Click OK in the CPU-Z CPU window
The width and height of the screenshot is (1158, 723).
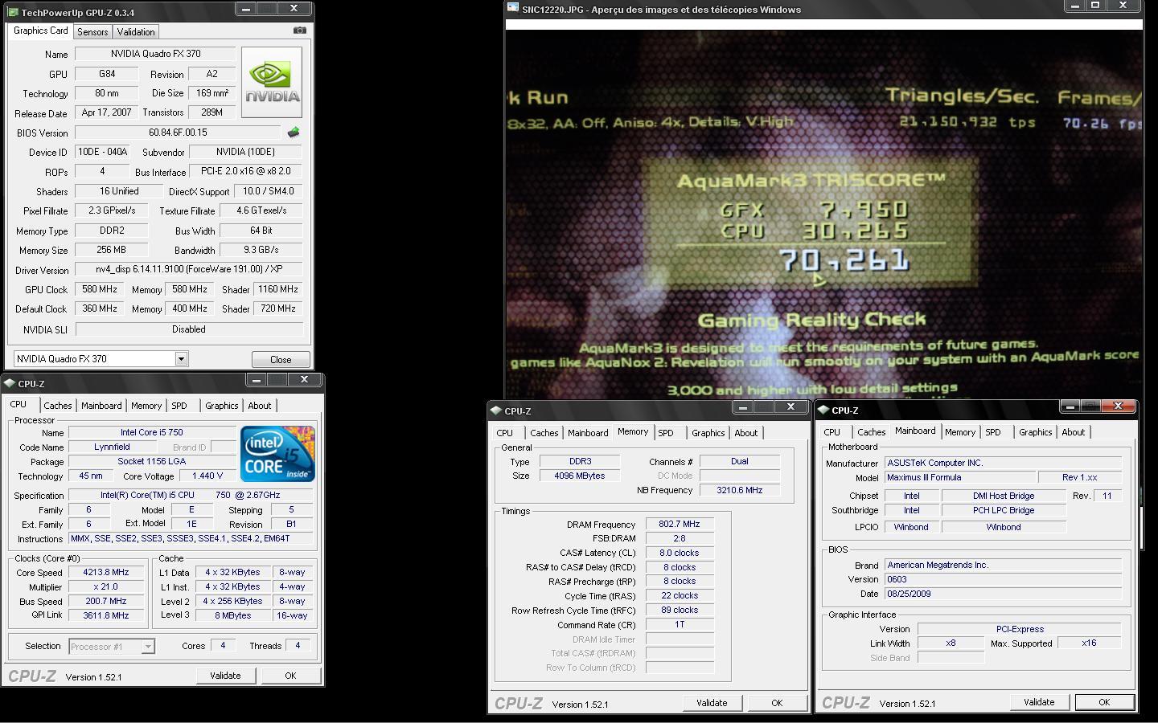pyautogui.click(x=290, y=676)
